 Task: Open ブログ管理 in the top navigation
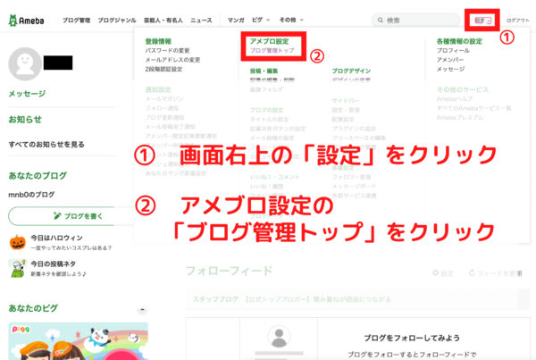76,21
